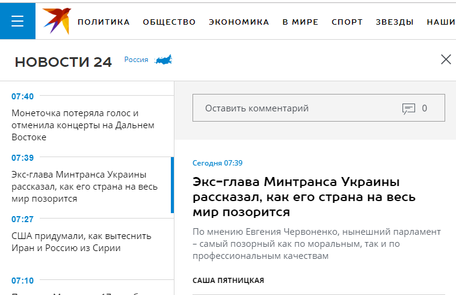
Task: Open the Монеточка lost voice news item
Action: [x=83, y=125]
